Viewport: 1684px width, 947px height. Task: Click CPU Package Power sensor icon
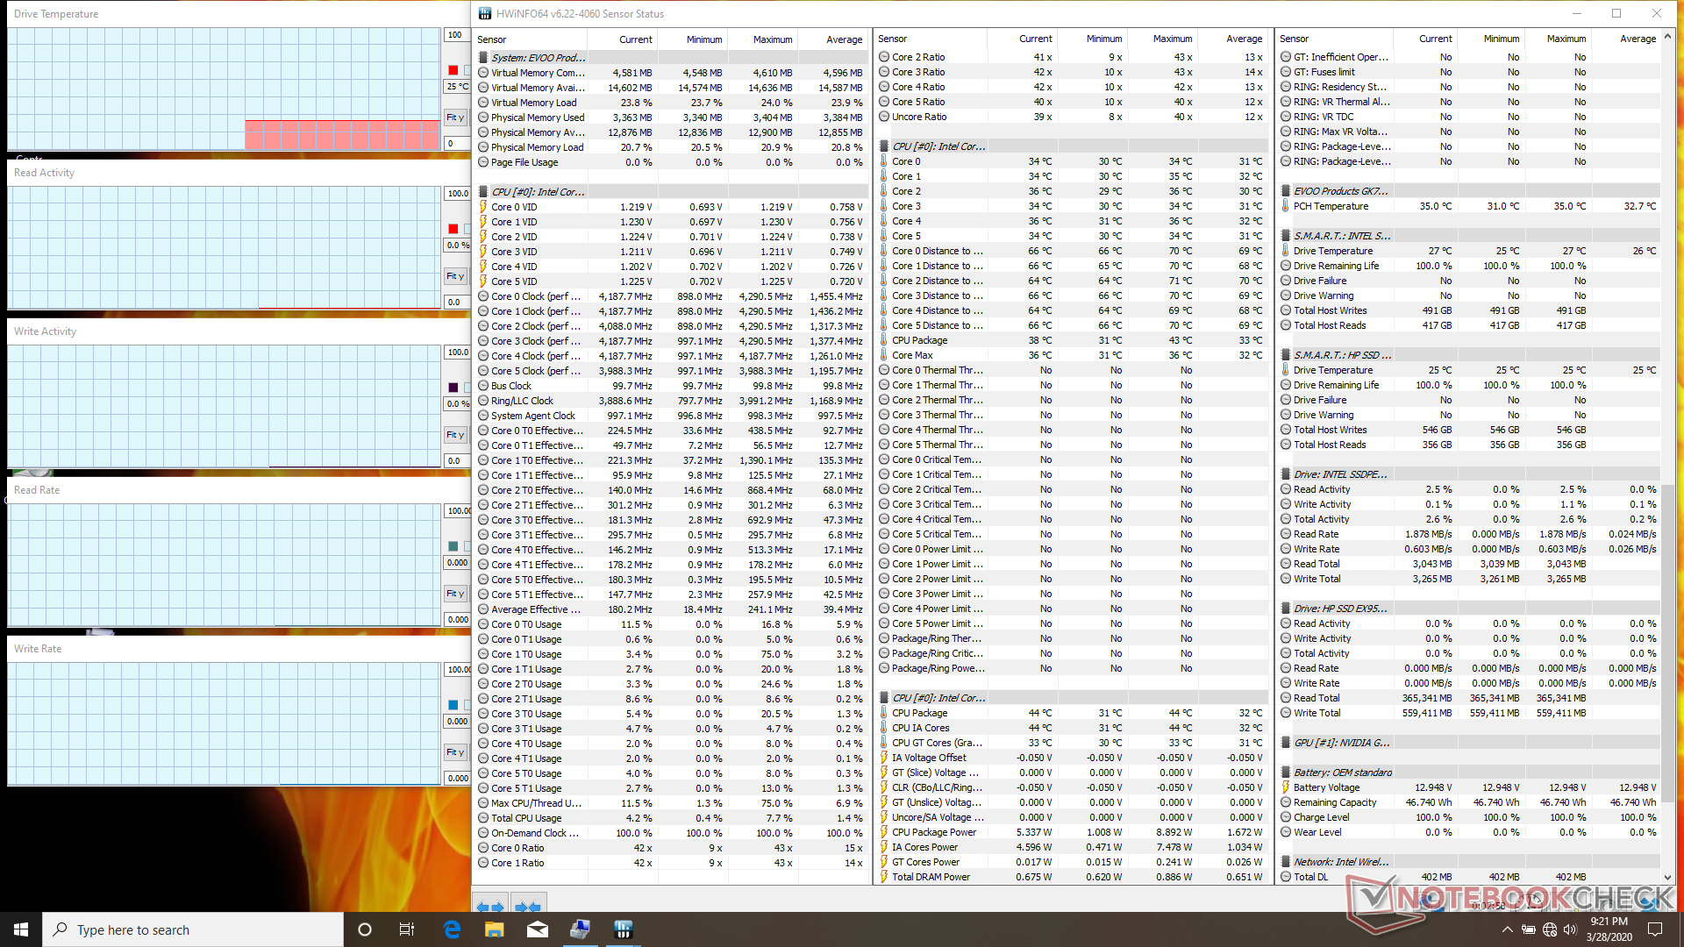(x=884, y=832)
